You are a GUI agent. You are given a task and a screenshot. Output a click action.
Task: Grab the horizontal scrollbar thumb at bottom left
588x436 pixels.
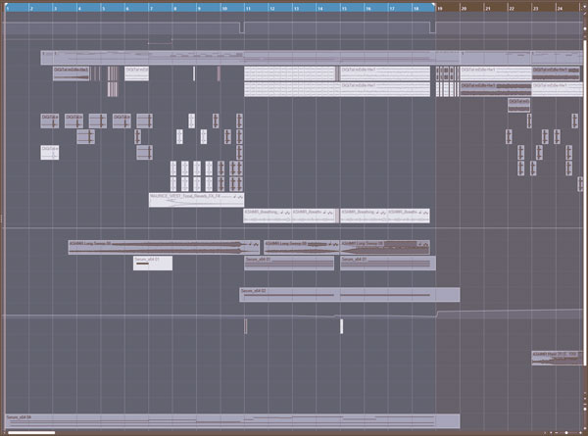click(31, 433)
